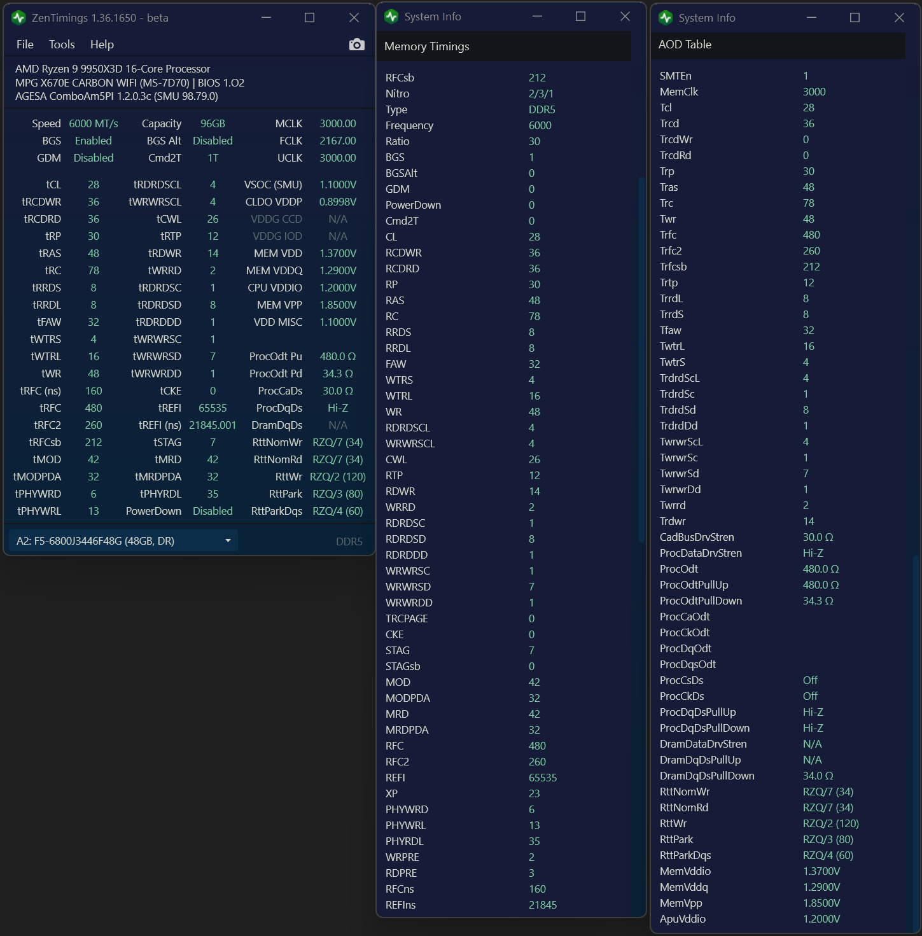The image size is (922, 936).
Task: Close the Memory Timings System Info window
Action: coord(625,17)
